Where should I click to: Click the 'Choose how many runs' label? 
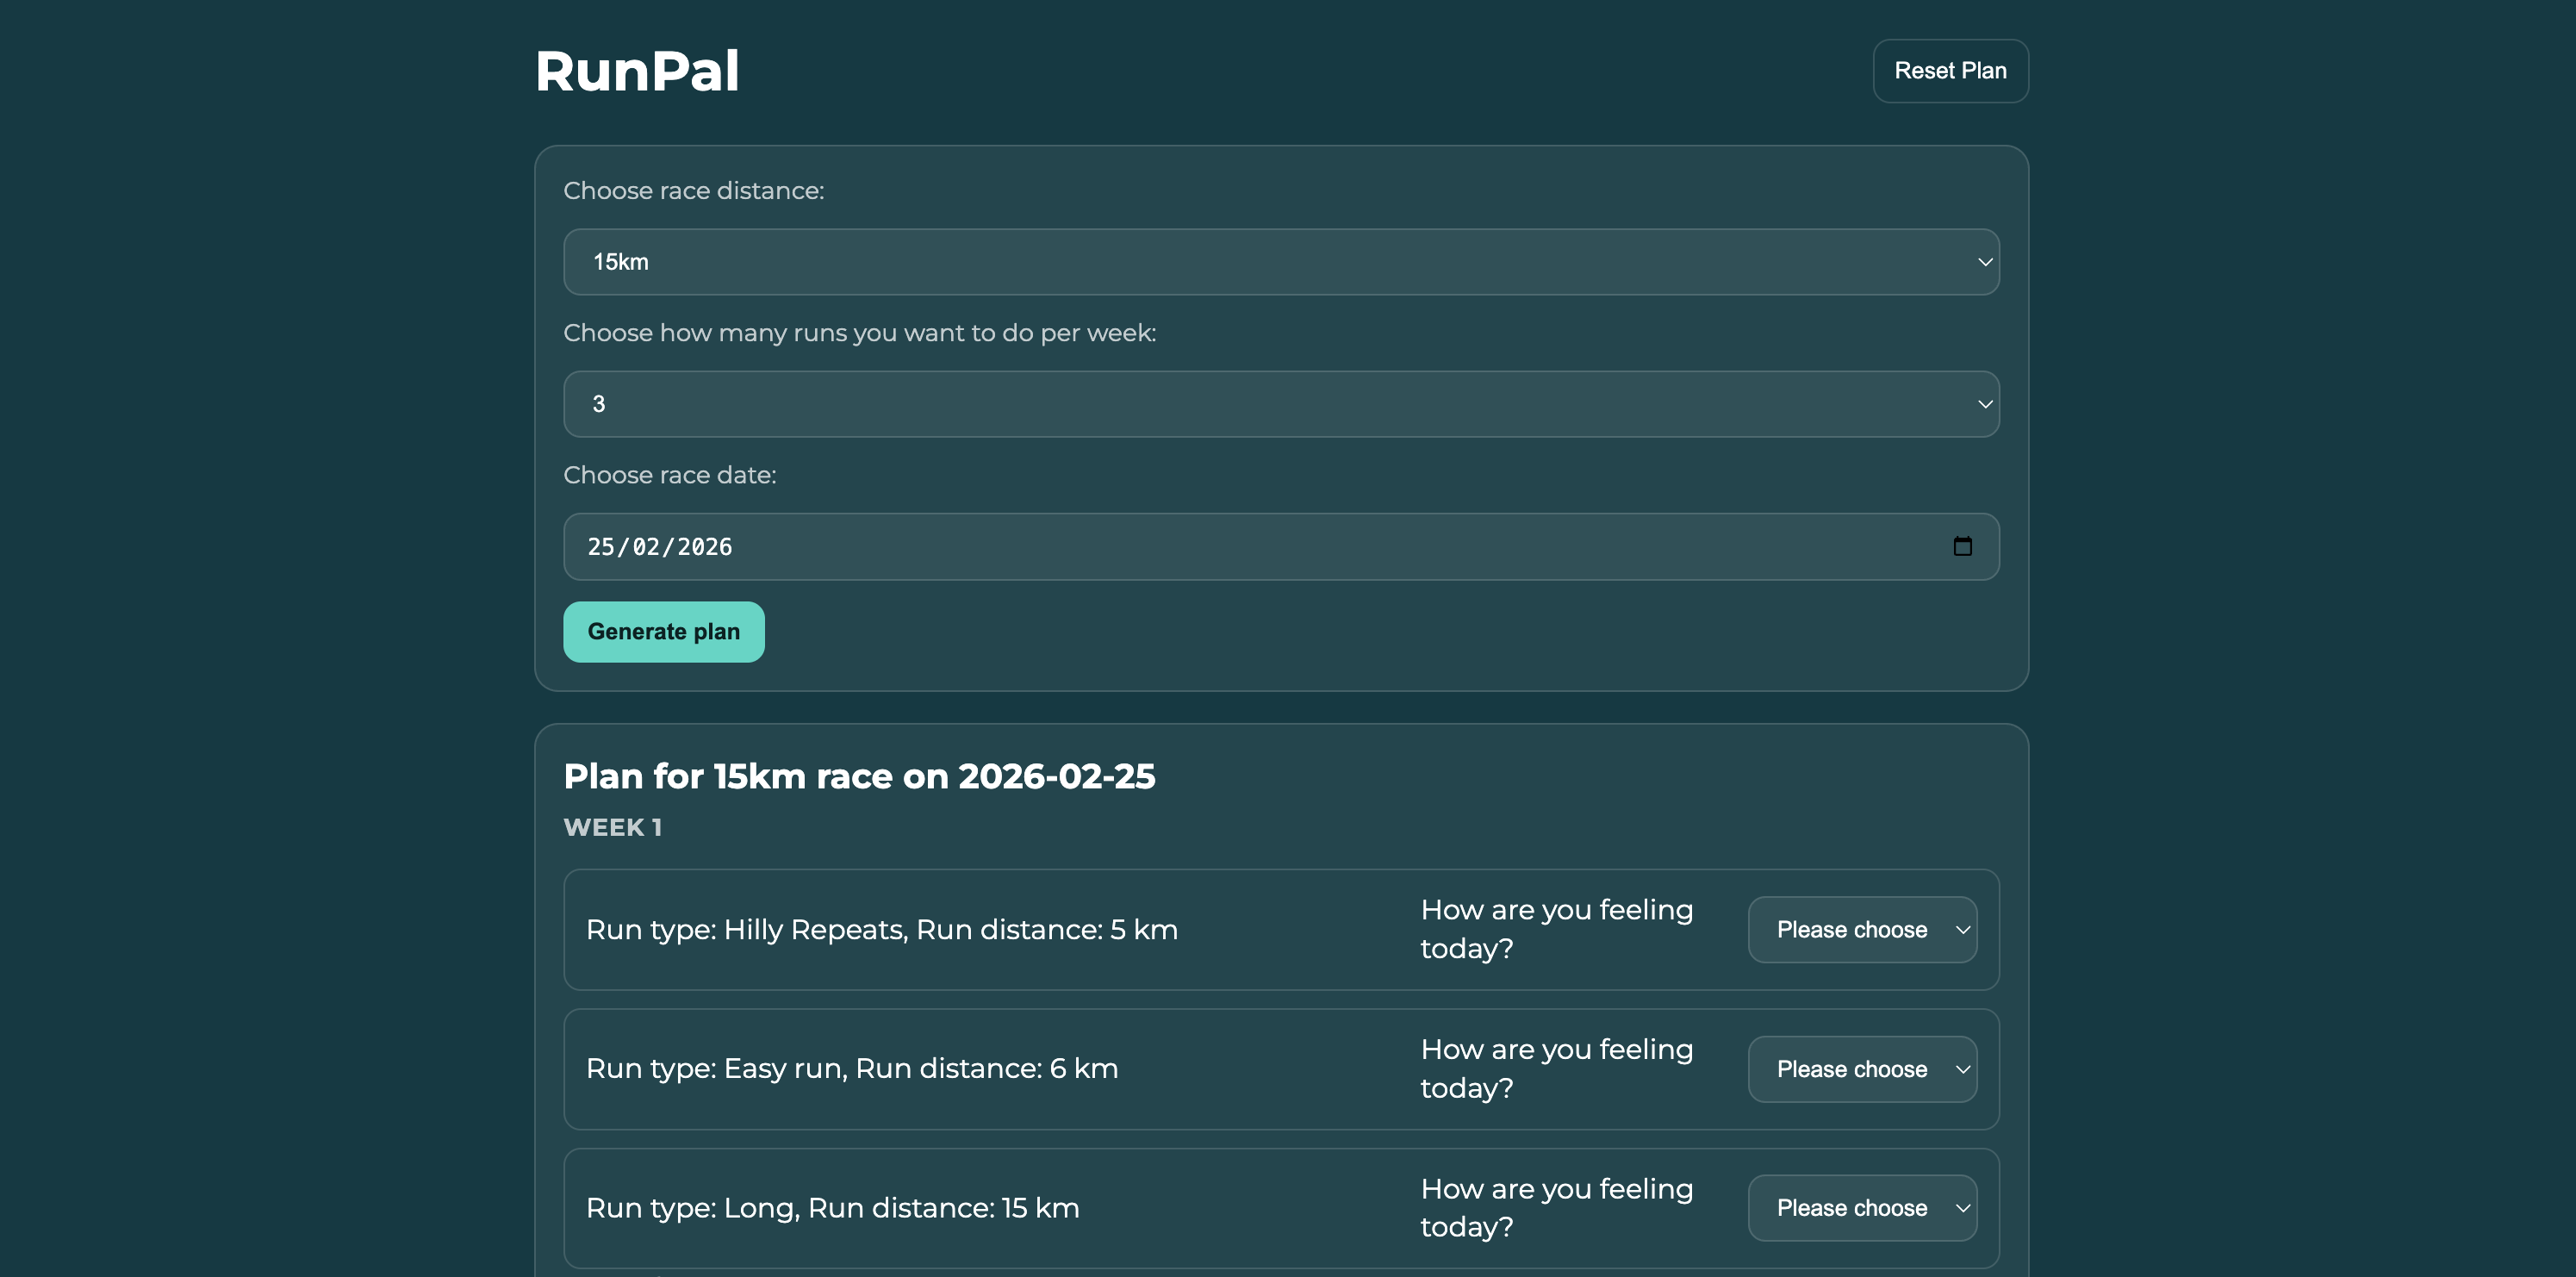[860, 333]
